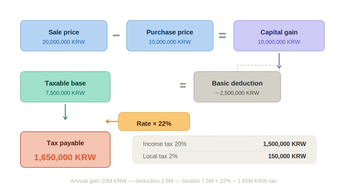347x194 pixels.
Task: Click the equals sign before Capital gain
Action: click(222, 36)
